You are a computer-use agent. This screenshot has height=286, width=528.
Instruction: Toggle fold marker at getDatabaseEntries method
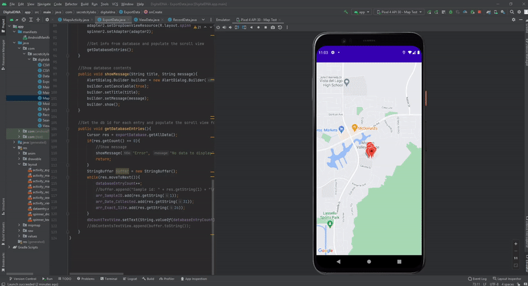[x=68, y=129]
